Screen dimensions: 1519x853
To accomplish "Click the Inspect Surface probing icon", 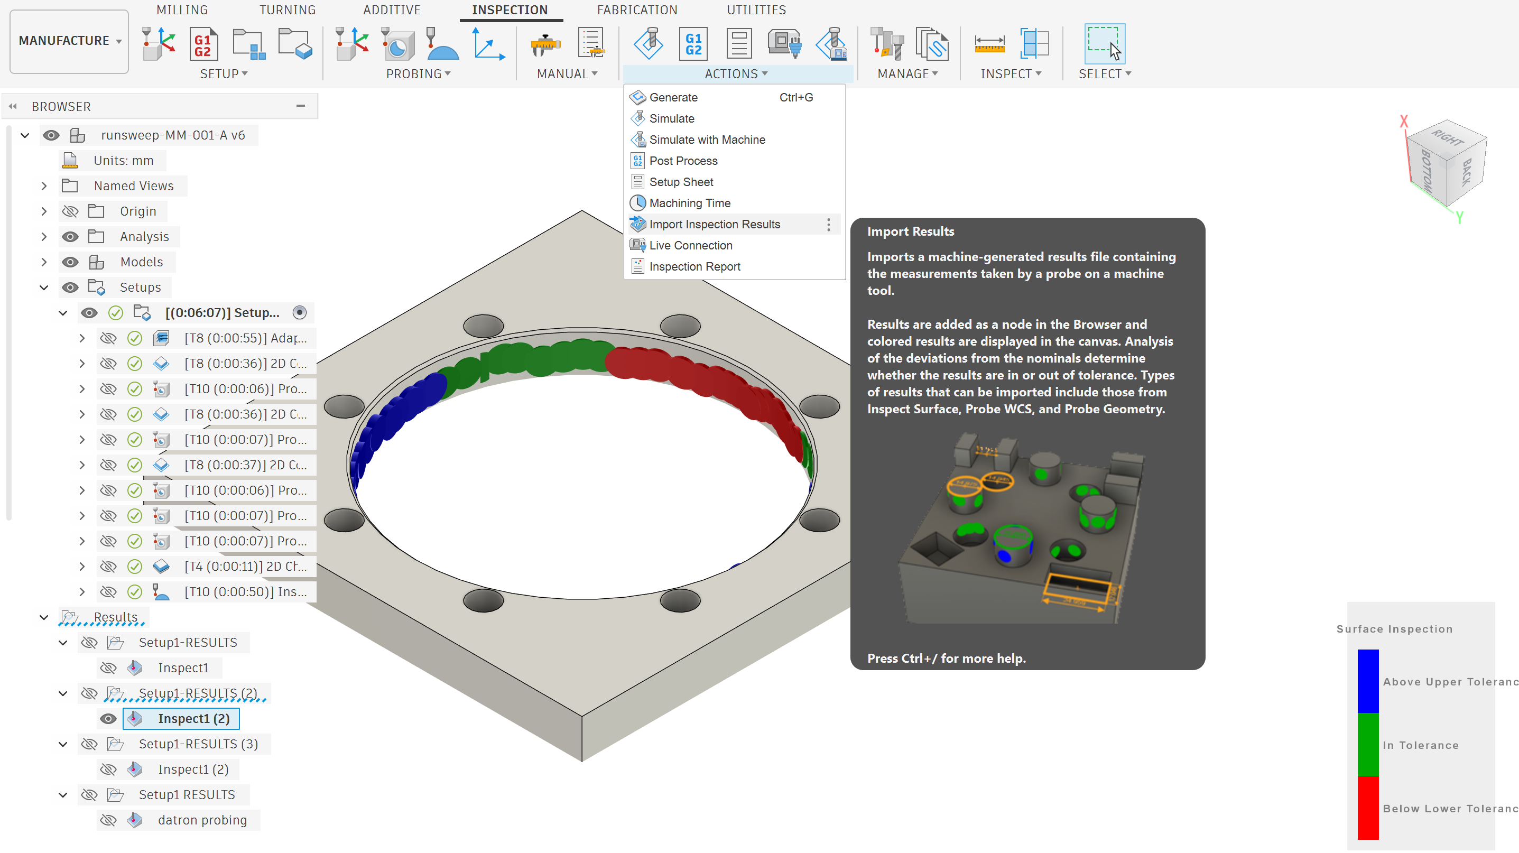I will 442,44.
